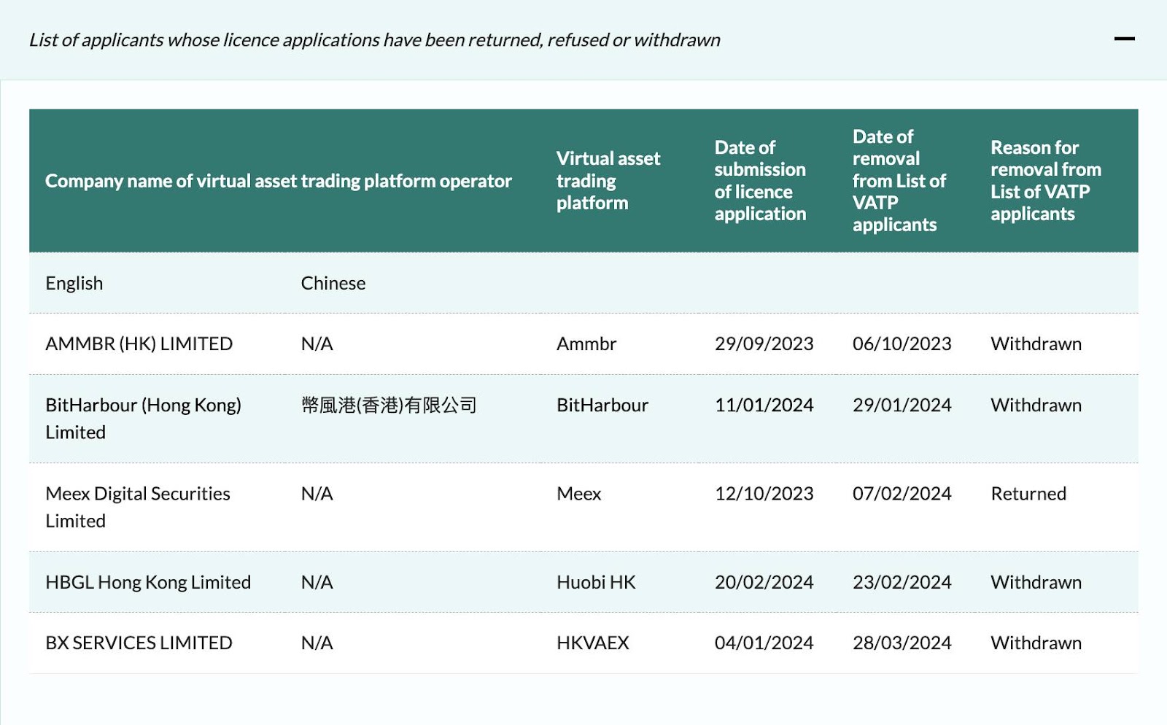Click the 'Date of submission of licence application' header

(760, 180)
